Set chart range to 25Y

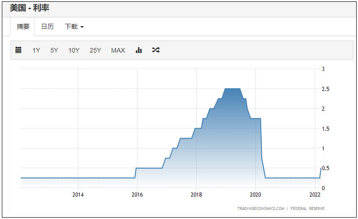click(x=95, y=50)
